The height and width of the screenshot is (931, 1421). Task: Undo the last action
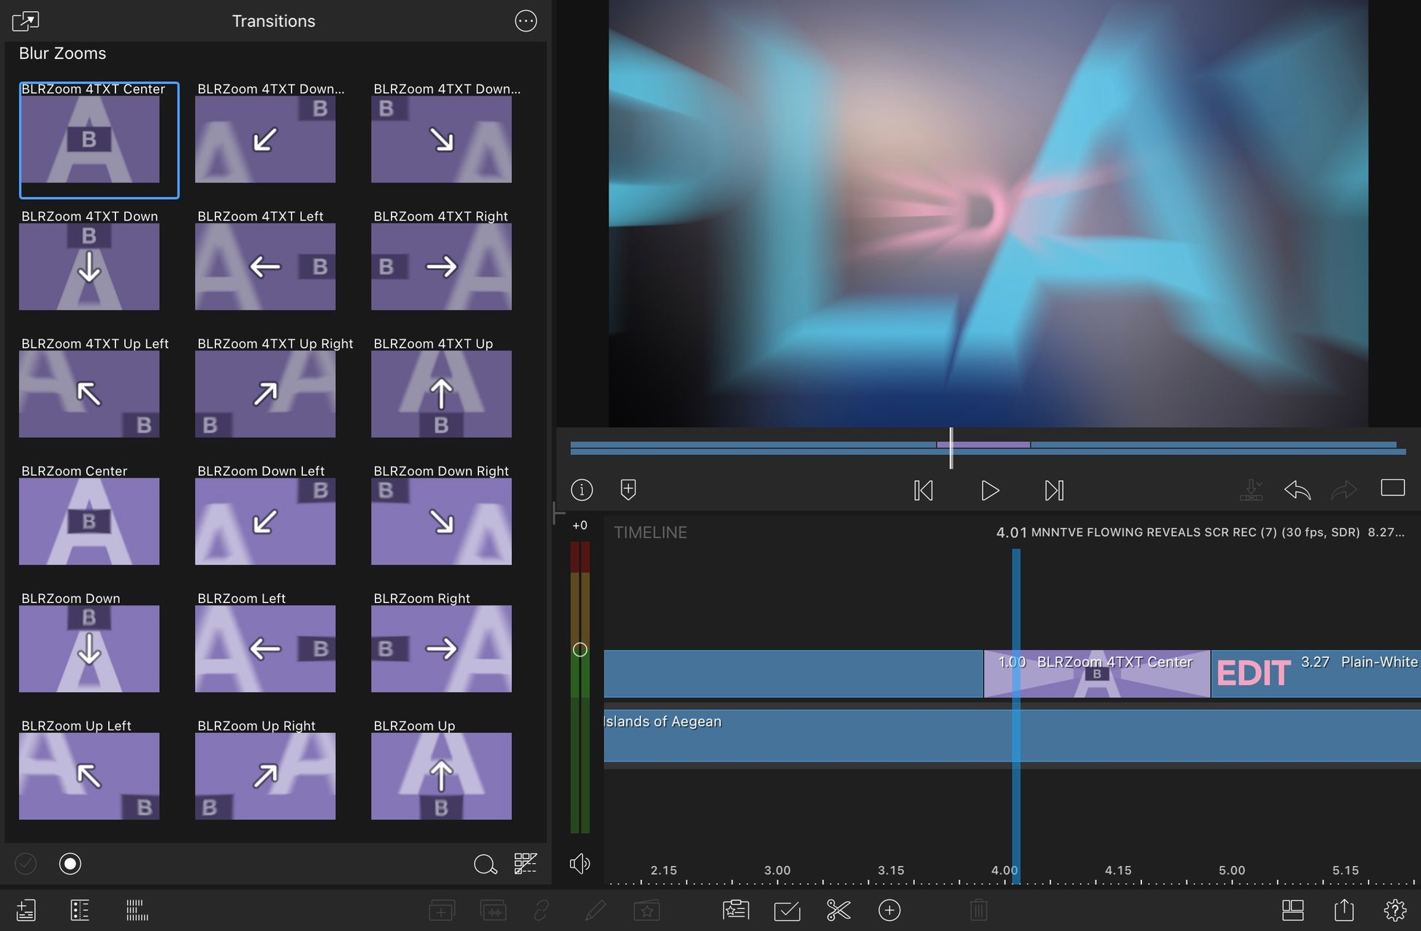pyautogui.click(x=1297, y=490)
